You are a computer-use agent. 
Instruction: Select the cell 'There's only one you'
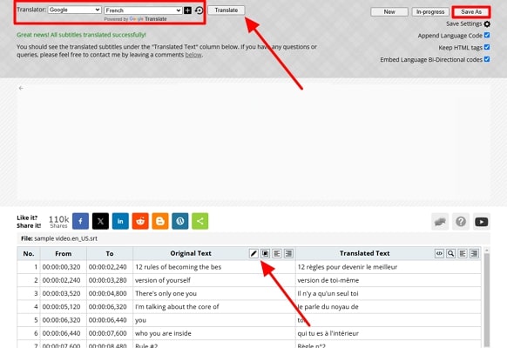pos(214,294)
